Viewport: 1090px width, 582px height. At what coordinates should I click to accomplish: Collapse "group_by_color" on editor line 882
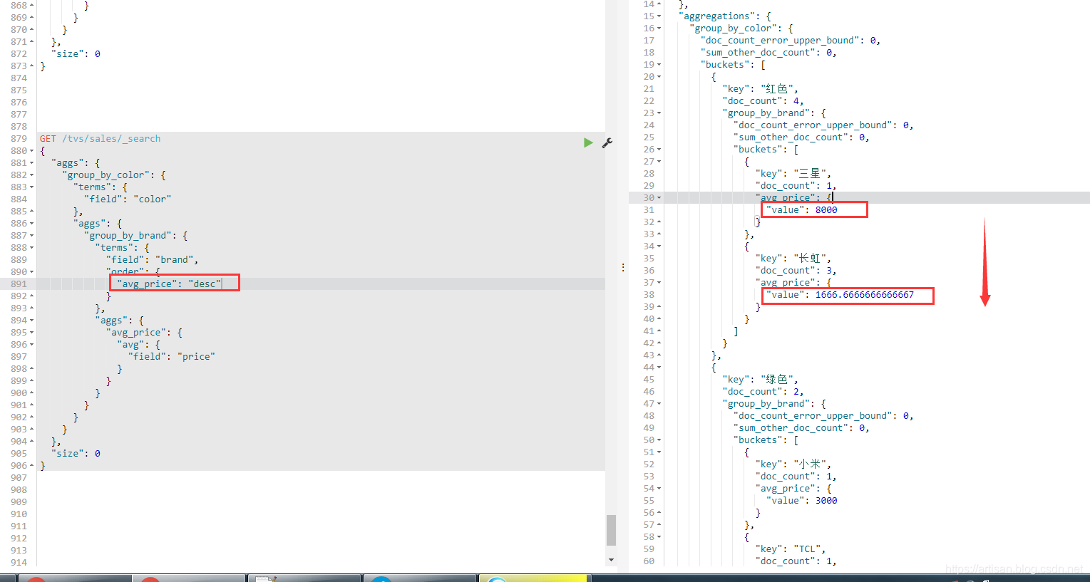32,175
